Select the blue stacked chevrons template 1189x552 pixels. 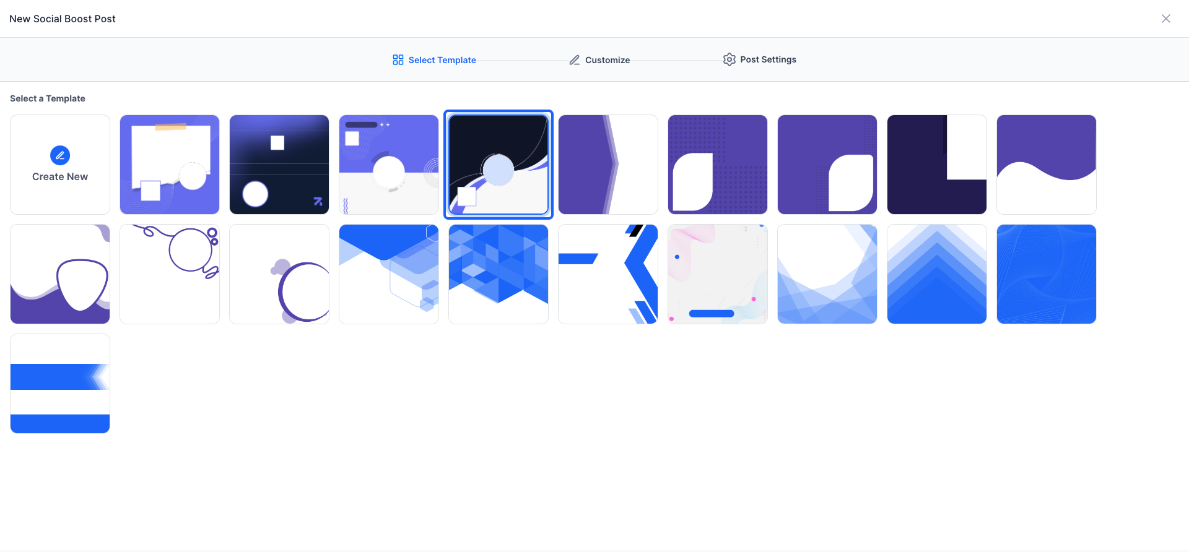click(937, 274)
